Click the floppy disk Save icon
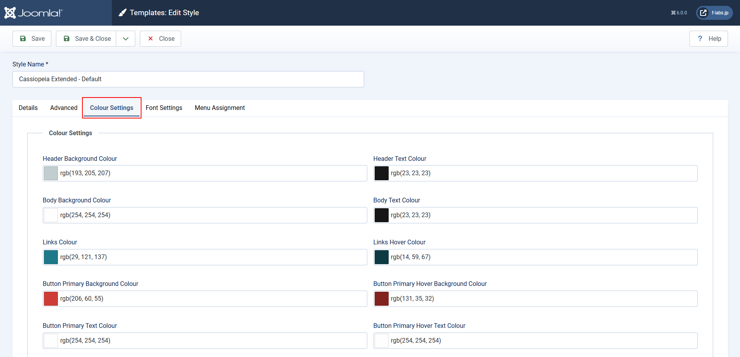This screenshot has width=740, height=357. 23,38
